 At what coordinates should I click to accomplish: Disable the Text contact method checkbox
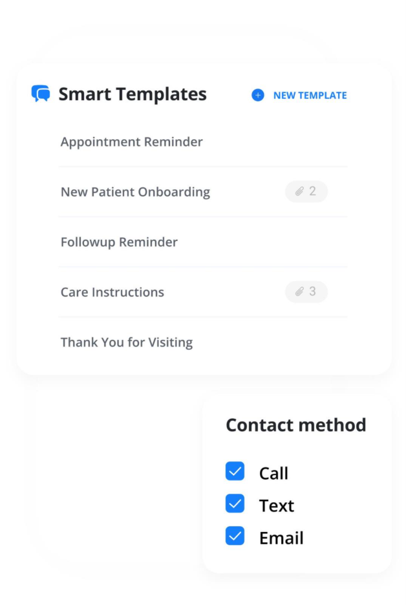tap(235, 504)
